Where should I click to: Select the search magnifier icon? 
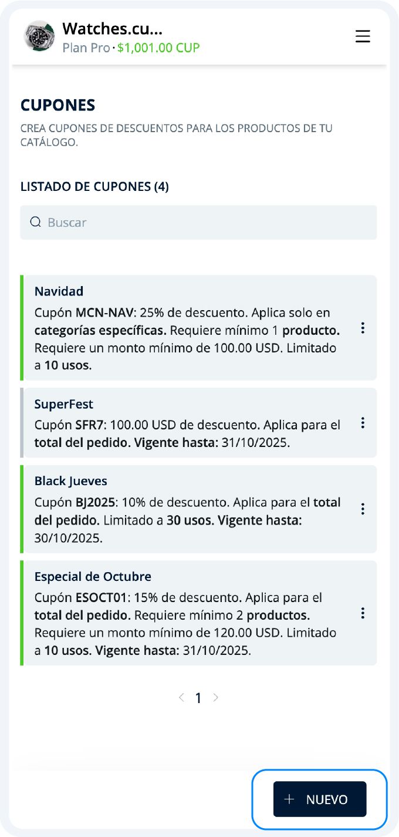click(35, 223)
